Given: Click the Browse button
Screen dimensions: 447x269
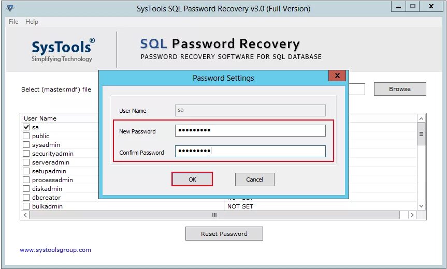Looking at the screenshot, I should tap(400, 89).
